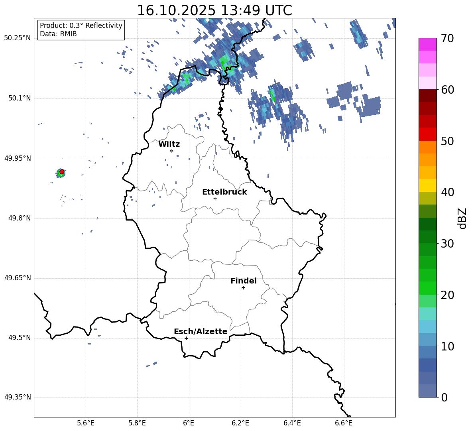472x431 pixels.
Task: Click the "Data: RMIB" text
Action: point(58,34)
